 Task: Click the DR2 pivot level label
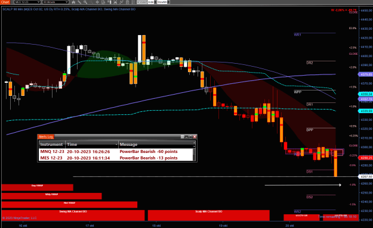310,63
